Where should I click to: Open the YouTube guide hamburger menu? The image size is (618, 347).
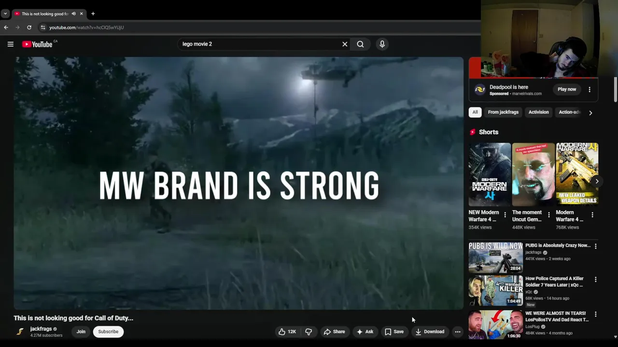(10, 44)
